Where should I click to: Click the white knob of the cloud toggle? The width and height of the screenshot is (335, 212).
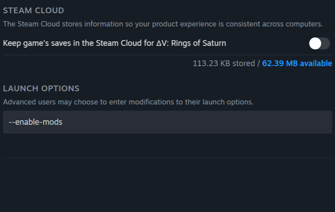pyautogui.click(x=315, y=43)
